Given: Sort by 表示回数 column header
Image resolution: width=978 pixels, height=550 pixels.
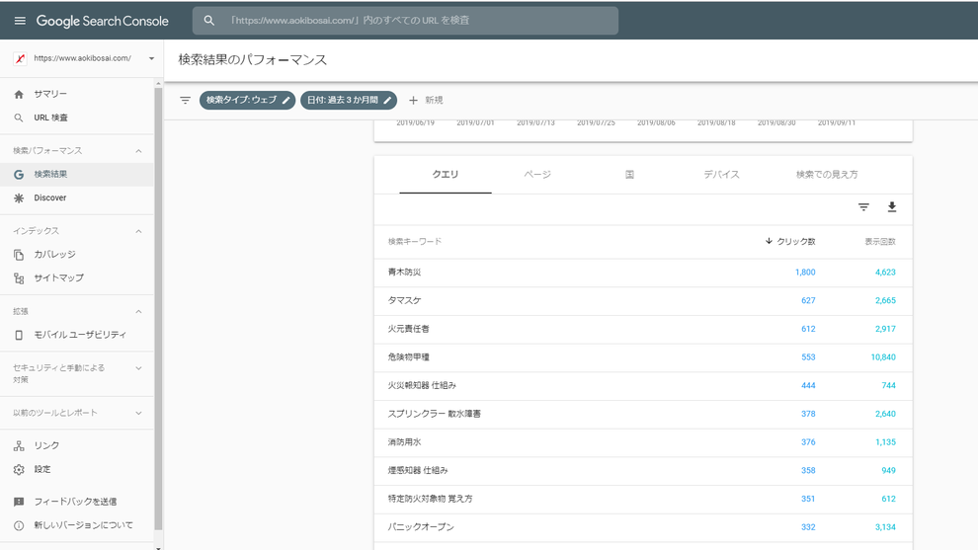Looking at the screenshot, I should point(879,241).
